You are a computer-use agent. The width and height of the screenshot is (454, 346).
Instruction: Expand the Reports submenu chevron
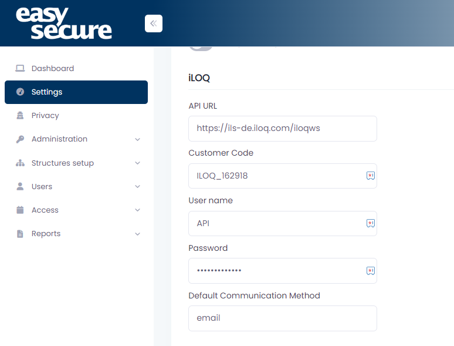click(x=137, y=234)
